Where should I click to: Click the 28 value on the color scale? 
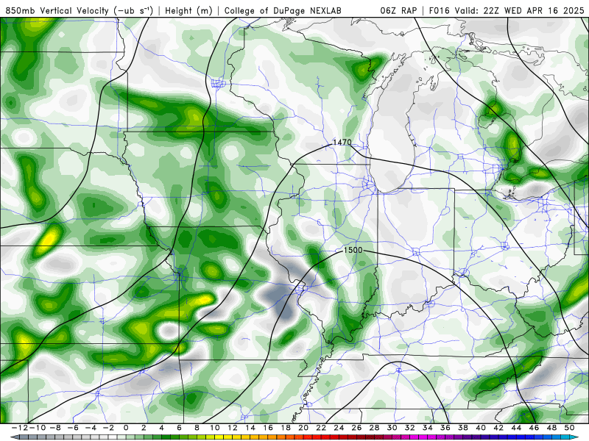[374, 428]
